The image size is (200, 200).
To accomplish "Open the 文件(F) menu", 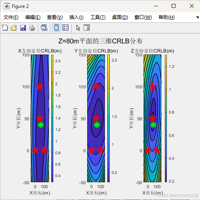I will click(x=11, y=17).
